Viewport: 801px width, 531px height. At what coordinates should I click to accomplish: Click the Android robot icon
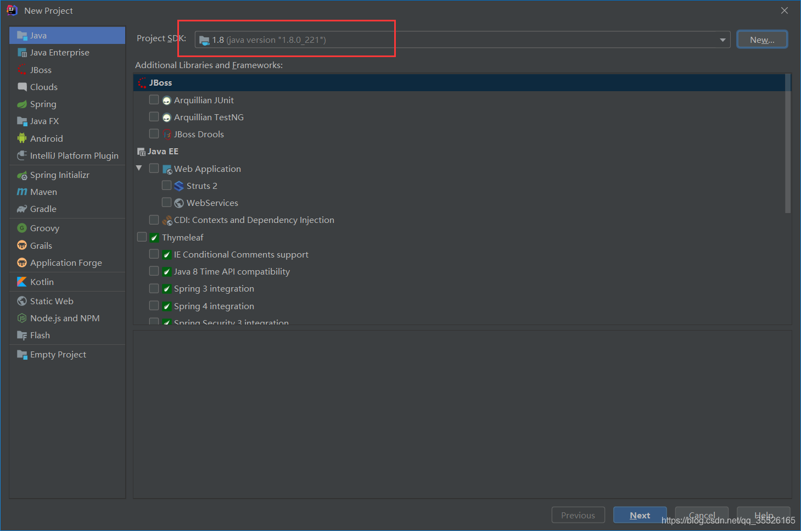[x=22, y=138]
